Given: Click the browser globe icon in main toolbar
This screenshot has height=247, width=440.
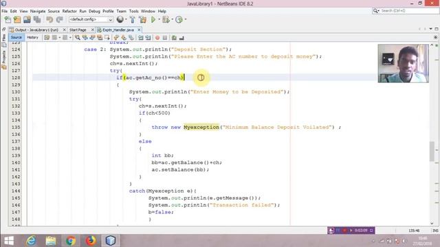Looking at the screenshot, I should [x=120, y=19].
